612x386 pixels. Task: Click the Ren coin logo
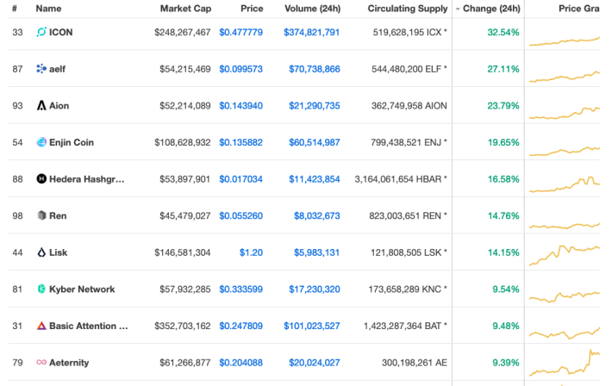pyautogui.click(x=41, y=215)
